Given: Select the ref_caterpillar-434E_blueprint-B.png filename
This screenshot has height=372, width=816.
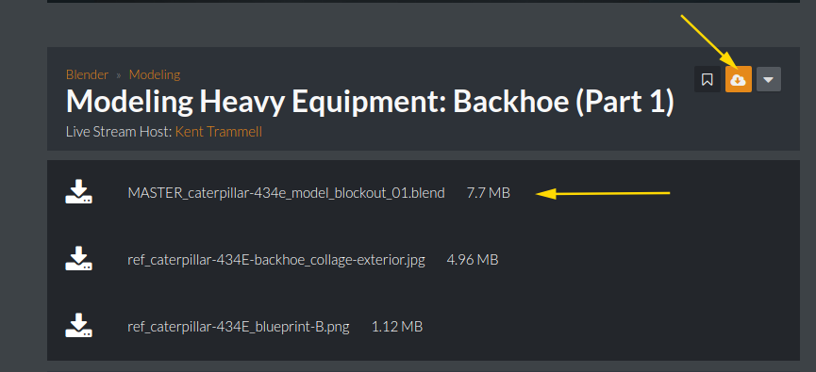Looking at the screenshot, I should tap(239, 327).
